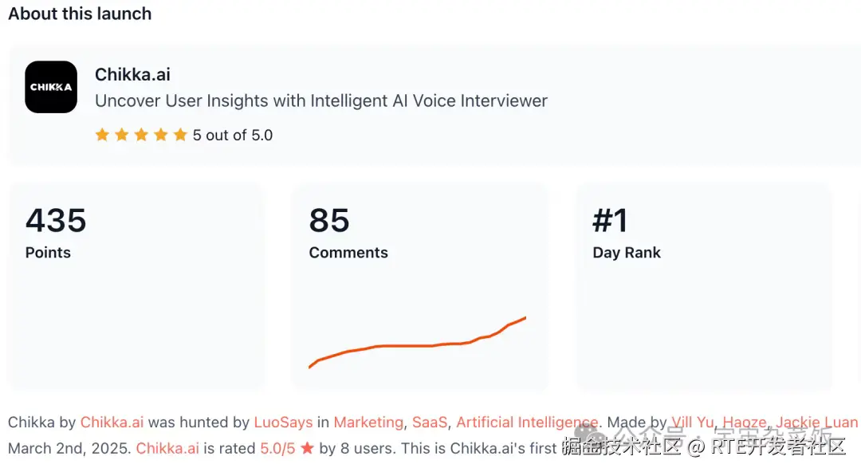Open maker Vill Yu profile link
Screen dimensions: 861x472
pyautogui.click(x=693, y=423)
